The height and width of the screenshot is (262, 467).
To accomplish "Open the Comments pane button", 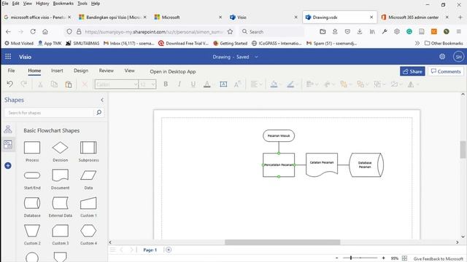I will coord(446,71).
